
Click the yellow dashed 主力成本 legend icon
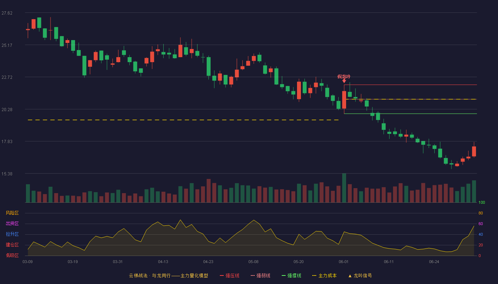tap(314, 275)
